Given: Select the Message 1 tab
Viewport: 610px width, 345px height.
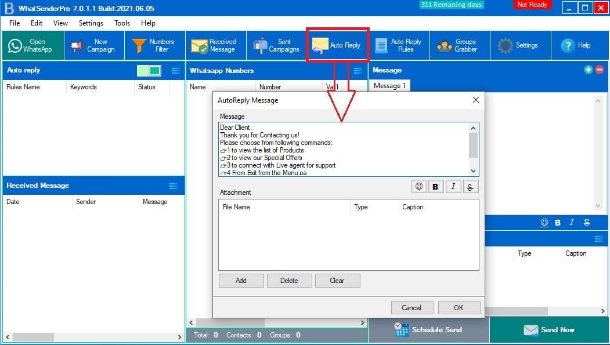Looking at the screenshot, I should (x=389, y=86).
